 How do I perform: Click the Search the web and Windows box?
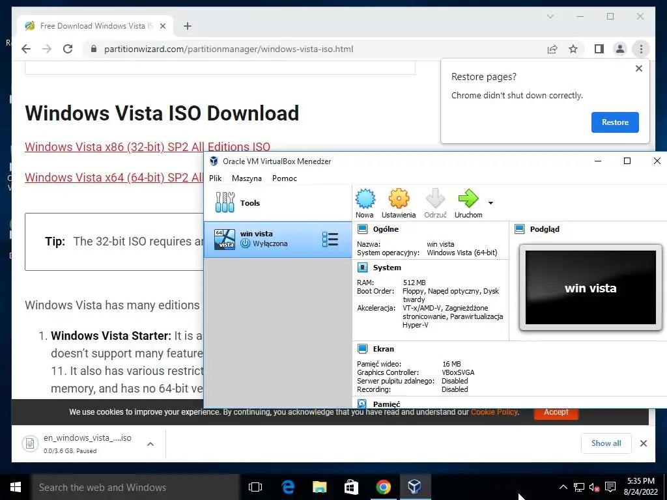click(x=135, y=487)
